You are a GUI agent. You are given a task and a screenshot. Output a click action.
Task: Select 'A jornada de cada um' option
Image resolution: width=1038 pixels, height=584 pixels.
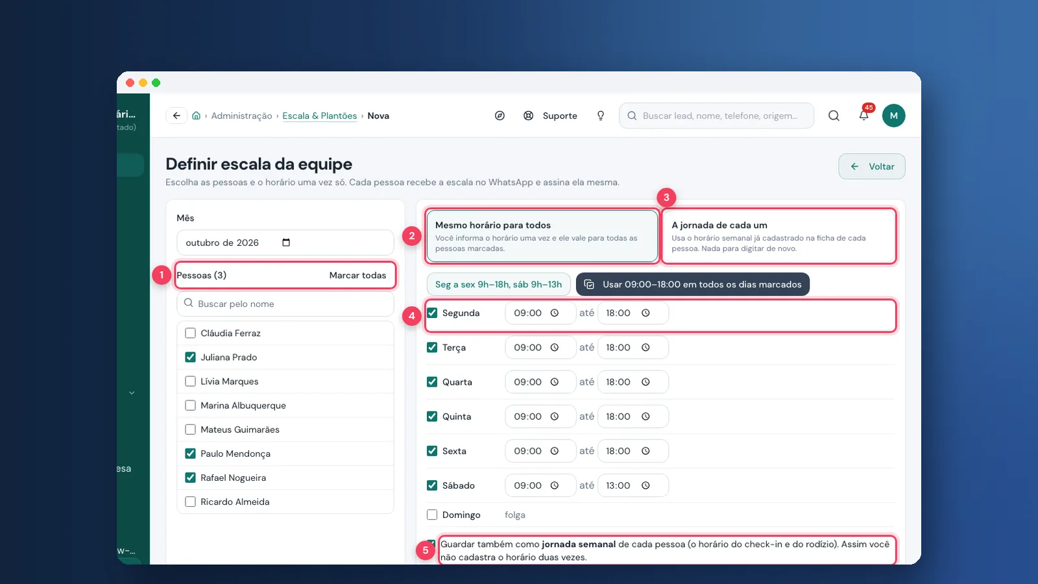point(779,236)
